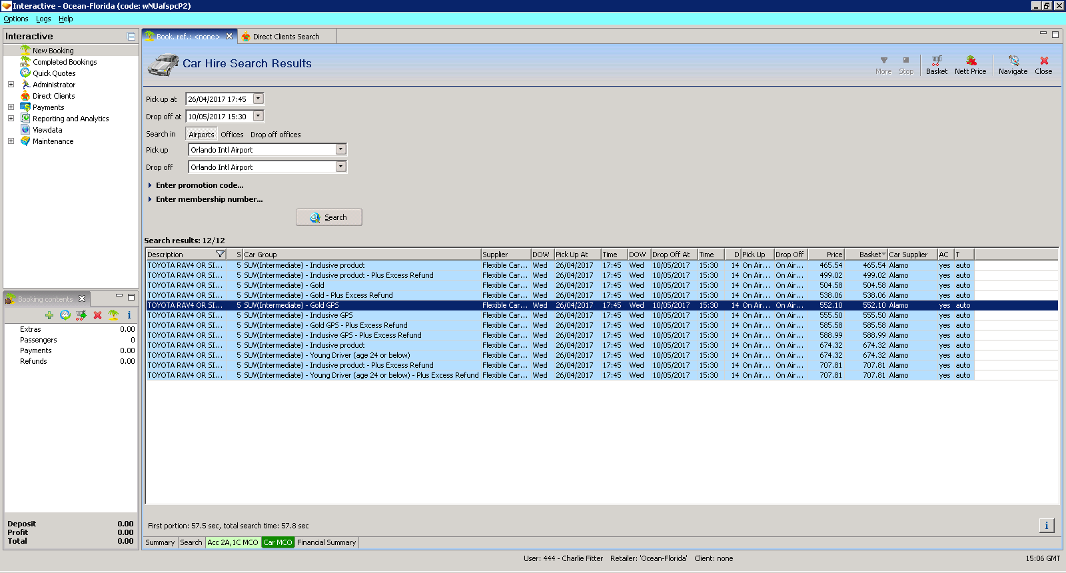1066x573 pixels.
Task: Open the Pick up airport dropdown
Action: pyautogui.click(x=341, y=149)
